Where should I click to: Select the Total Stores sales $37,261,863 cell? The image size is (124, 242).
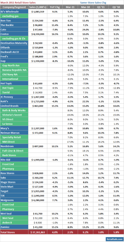pos(38,232)
